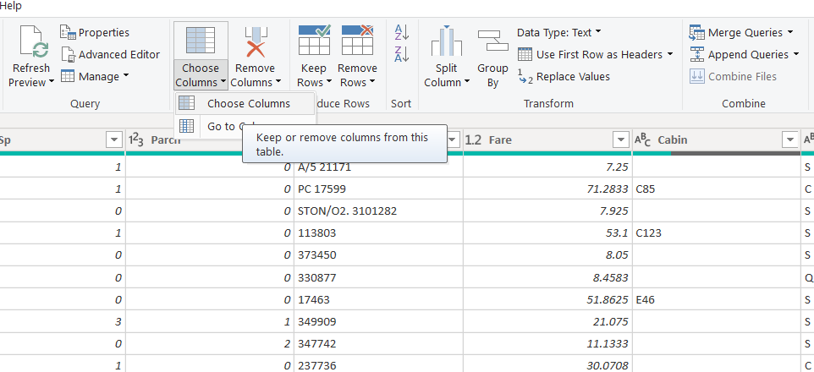Expand the Use First Row as Headers dropdown
Image resolution: width=814 pixels, height=372 pixels.
pyautogui.click(x=670, y=54)
